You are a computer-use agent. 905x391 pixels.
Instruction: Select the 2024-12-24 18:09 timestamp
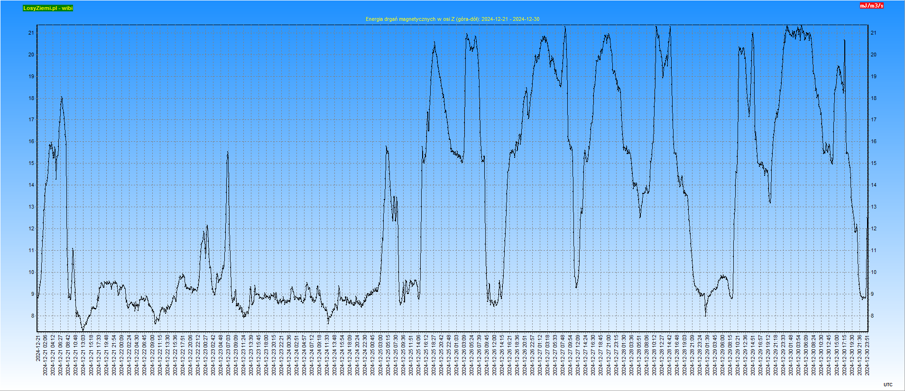tap(350, 355)
